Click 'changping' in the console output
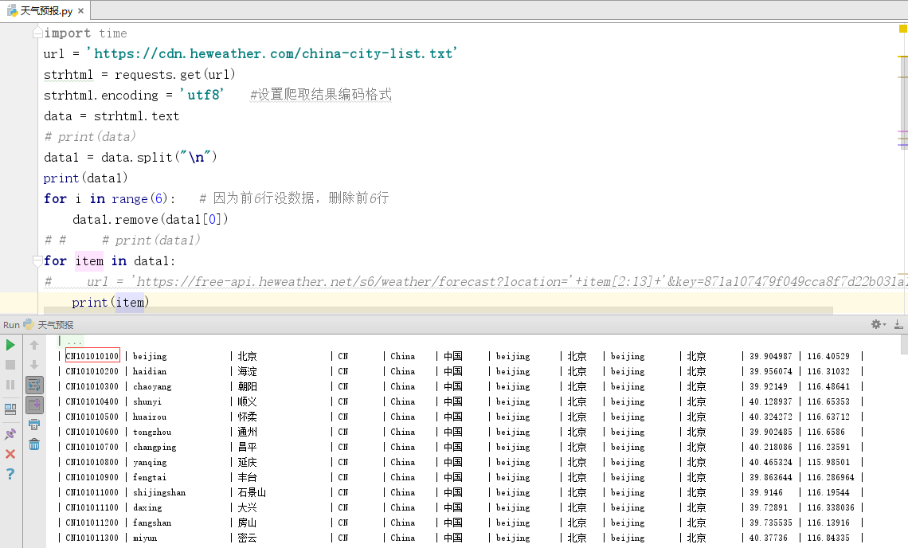Screen dimensions: 908x548 point(155,447)
